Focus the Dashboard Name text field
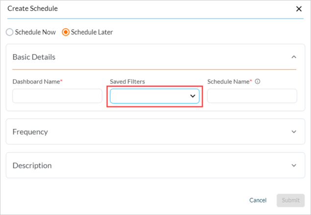Screen dimensions: 311x215 [x=57, y=96]
